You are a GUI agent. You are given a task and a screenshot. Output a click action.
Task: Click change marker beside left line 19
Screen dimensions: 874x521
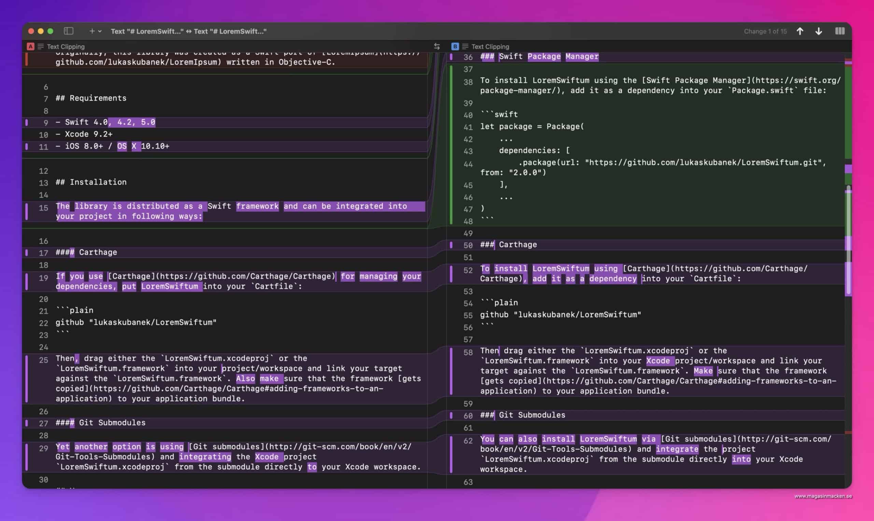26,281
